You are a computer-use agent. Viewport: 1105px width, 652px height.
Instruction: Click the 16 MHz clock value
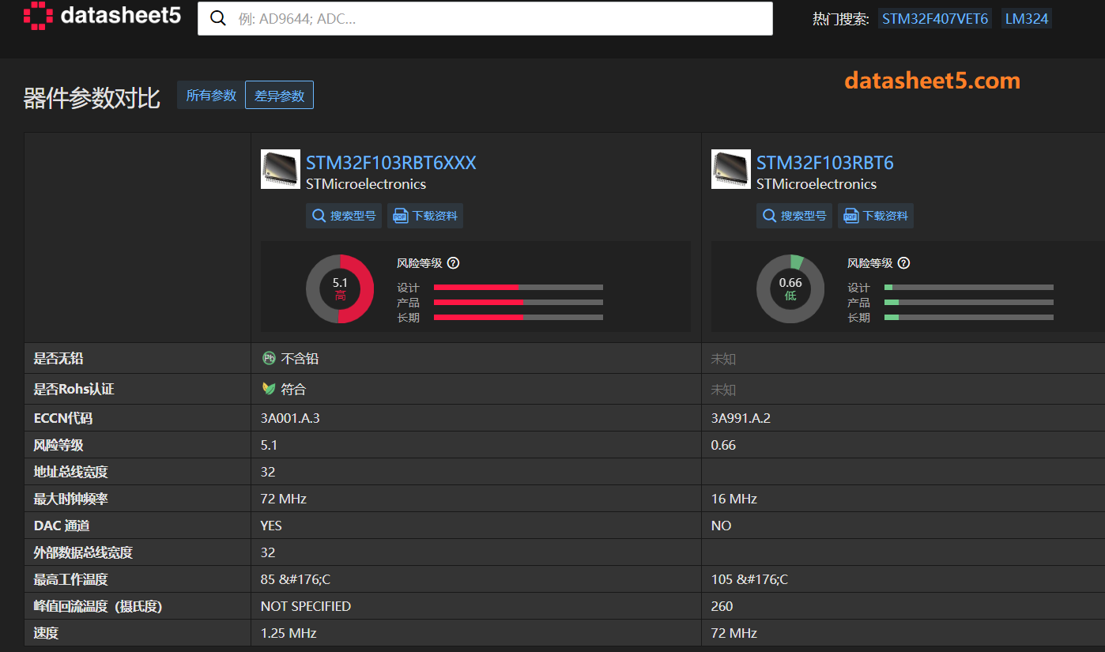[x=734, y=499]
